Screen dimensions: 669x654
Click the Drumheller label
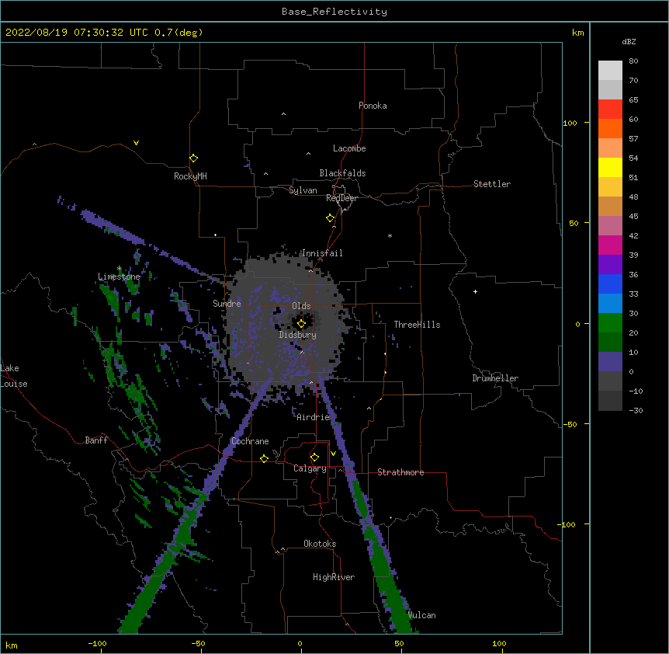(495, 378)
